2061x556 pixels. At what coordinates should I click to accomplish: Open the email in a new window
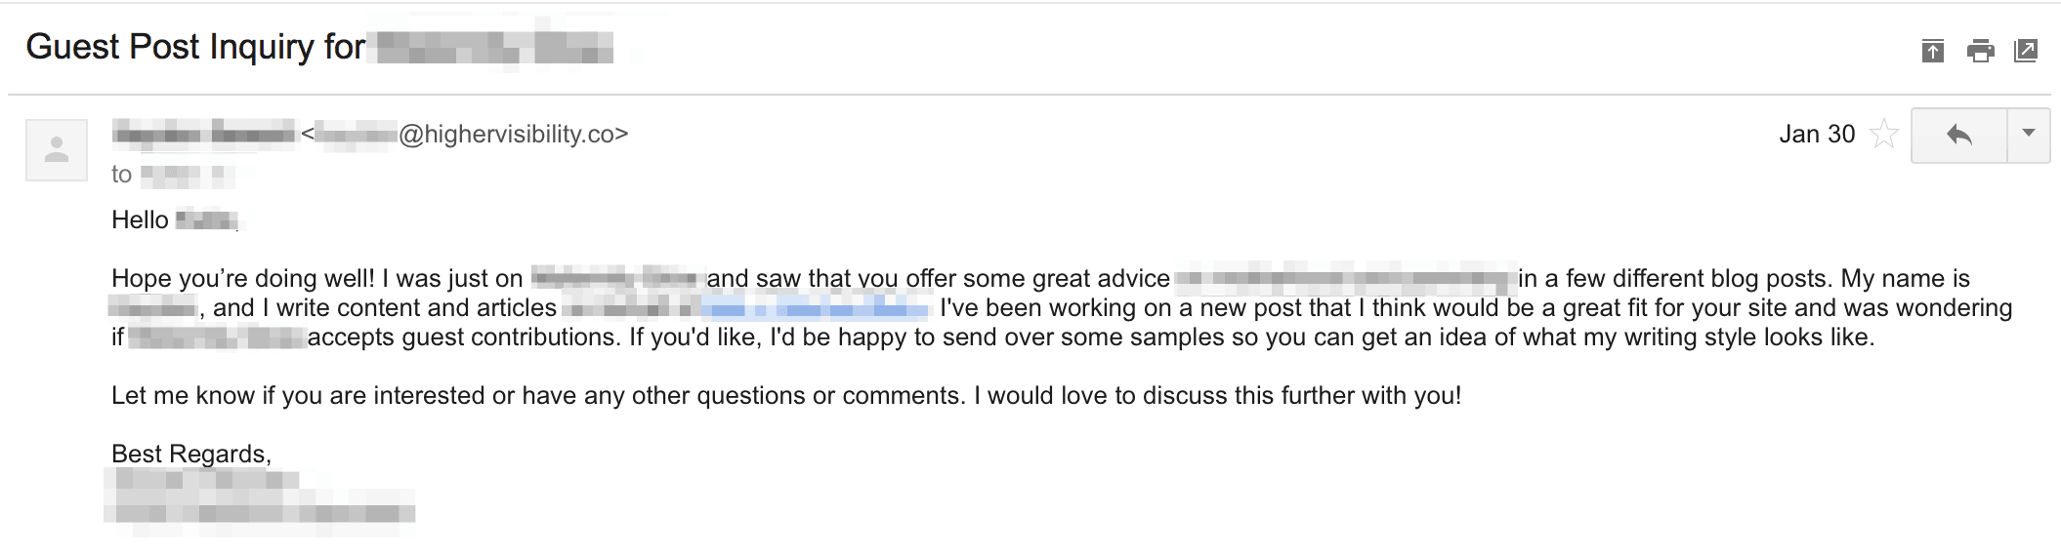2026,51
